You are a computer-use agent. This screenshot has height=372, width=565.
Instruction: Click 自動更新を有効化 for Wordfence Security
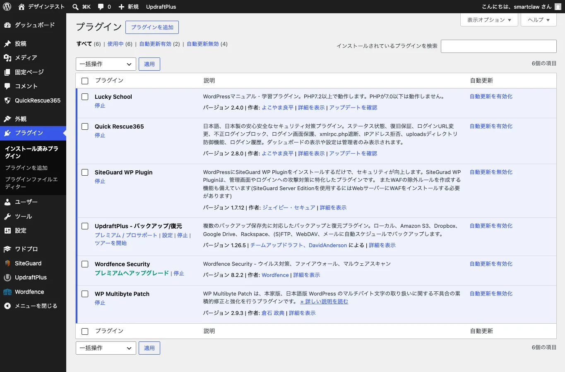pos(491,264)
